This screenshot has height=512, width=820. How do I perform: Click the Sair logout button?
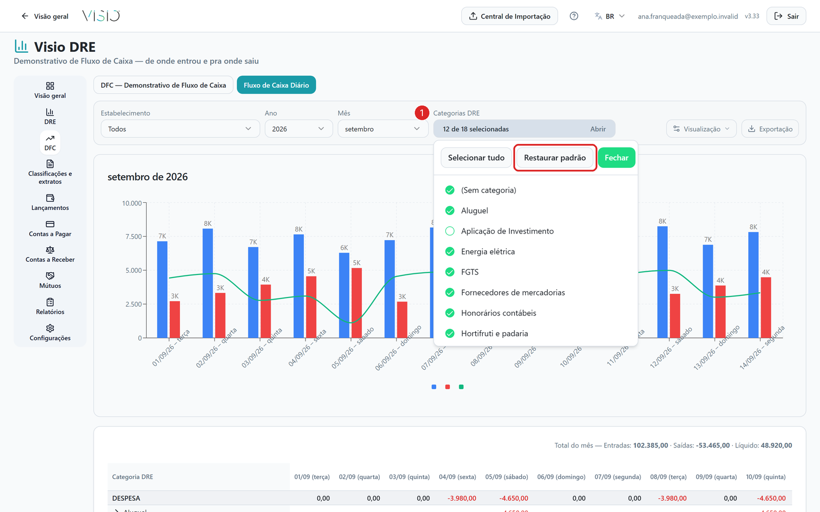coord(786,16)
